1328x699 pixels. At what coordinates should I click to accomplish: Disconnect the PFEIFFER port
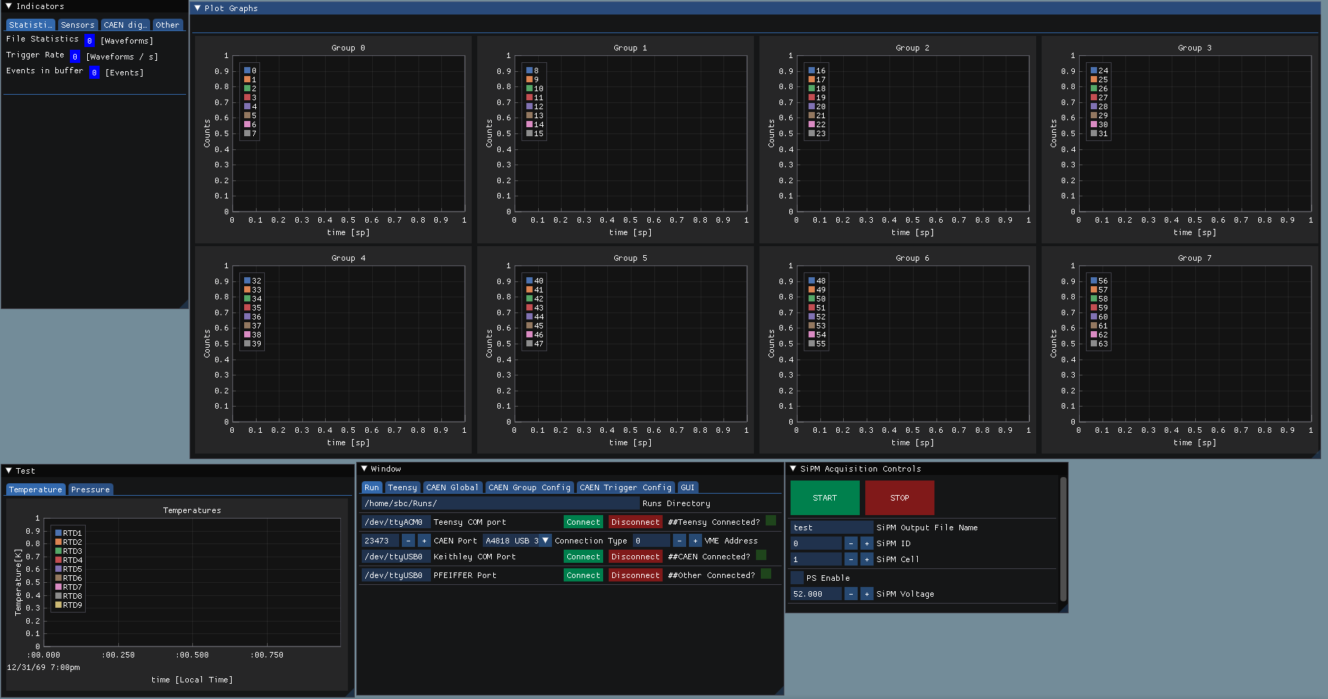coord(636,575)
